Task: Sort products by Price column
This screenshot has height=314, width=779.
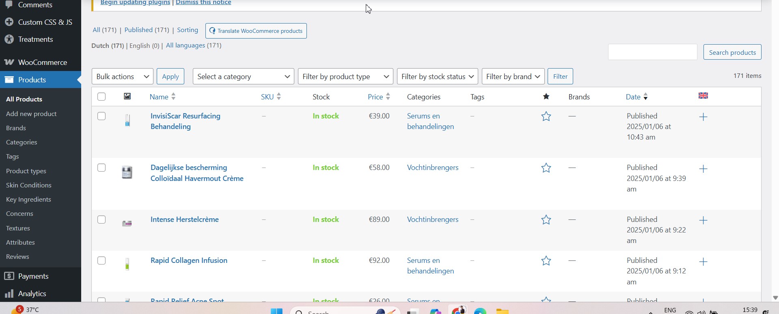Action: click(379, 97)
